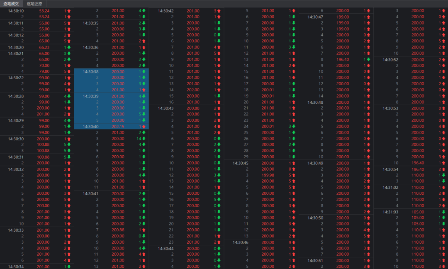Select the 14:30:33 timestamp
448x269 pixels.
[16, 230]
